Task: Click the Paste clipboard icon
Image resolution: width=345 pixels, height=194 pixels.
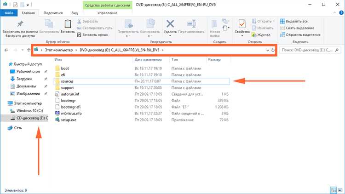Action: pyautogui.click(x=68, y=24)
